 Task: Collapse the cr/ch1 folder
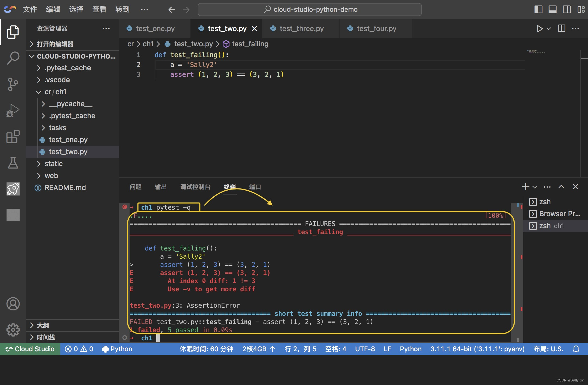(x=72, y=92)
